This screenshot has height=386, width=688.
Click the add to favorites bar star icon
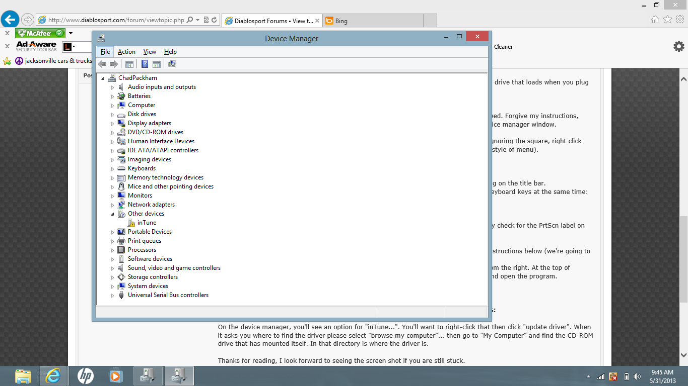point(7,61)
